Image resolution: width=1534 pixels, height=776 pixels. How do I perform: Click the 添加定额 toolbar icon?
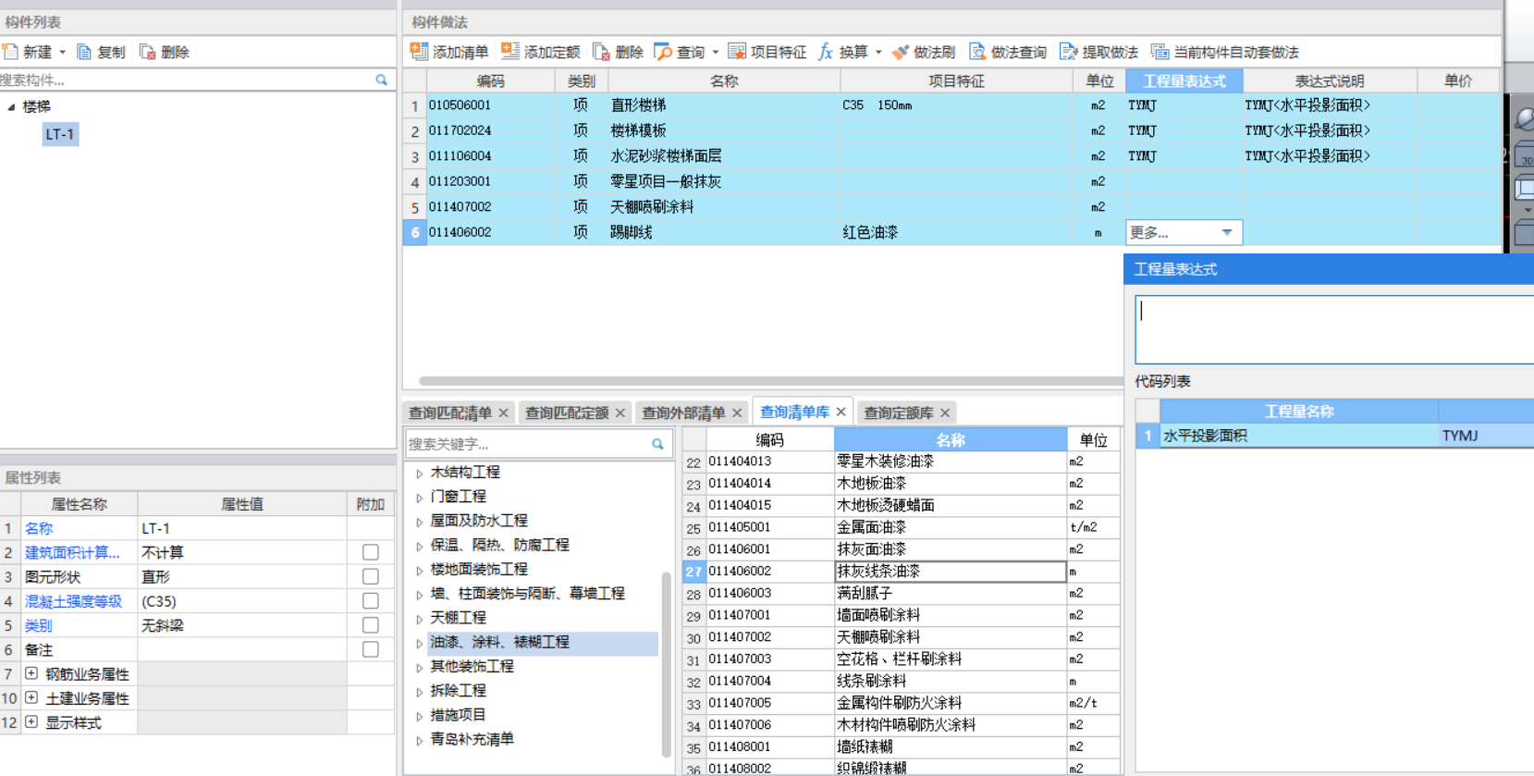tap(510, 52)
